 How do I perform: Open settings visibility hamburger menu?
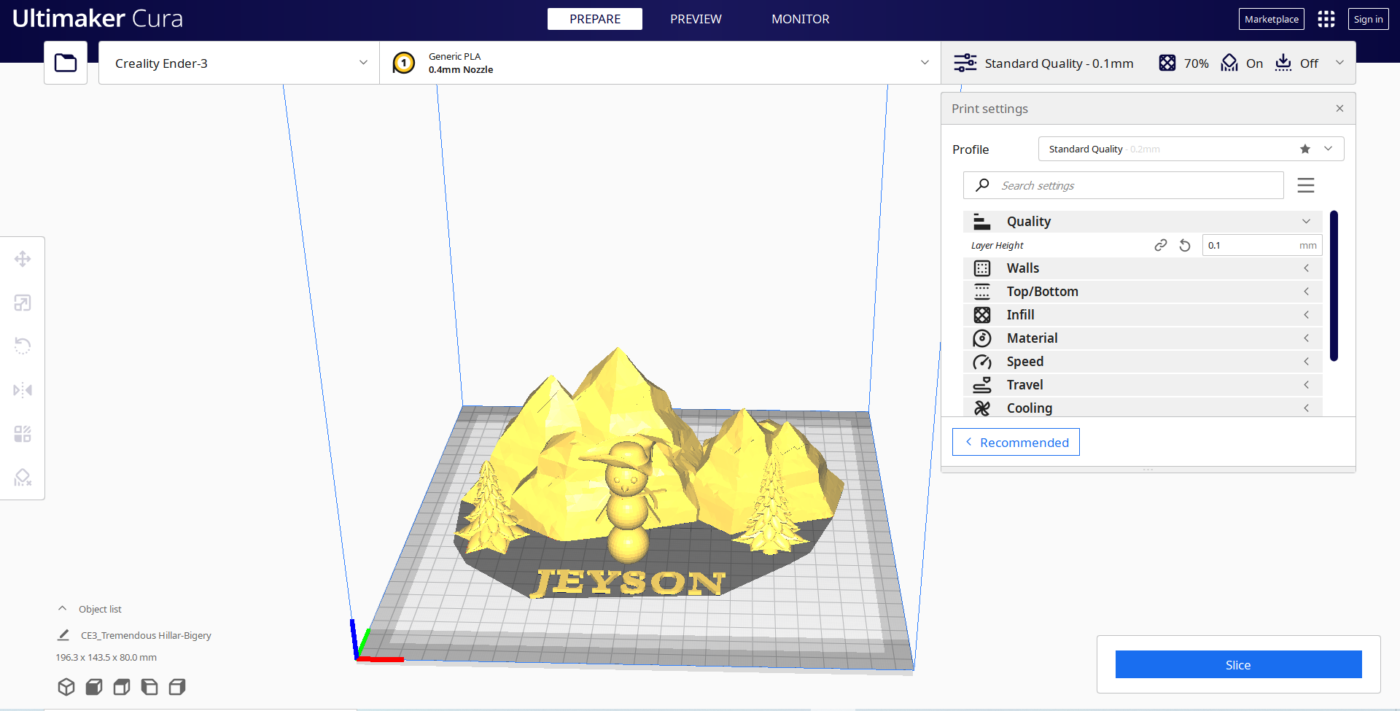[x=1306, y=185]
